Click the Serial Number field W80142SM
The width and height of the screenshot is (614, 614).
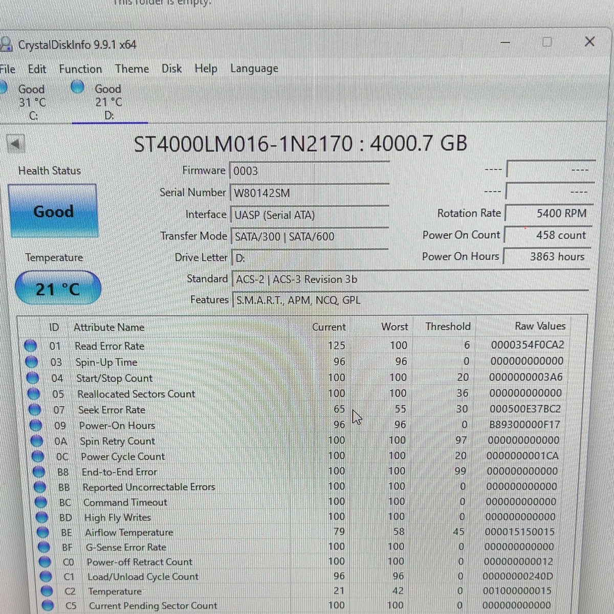click(310, 193)
